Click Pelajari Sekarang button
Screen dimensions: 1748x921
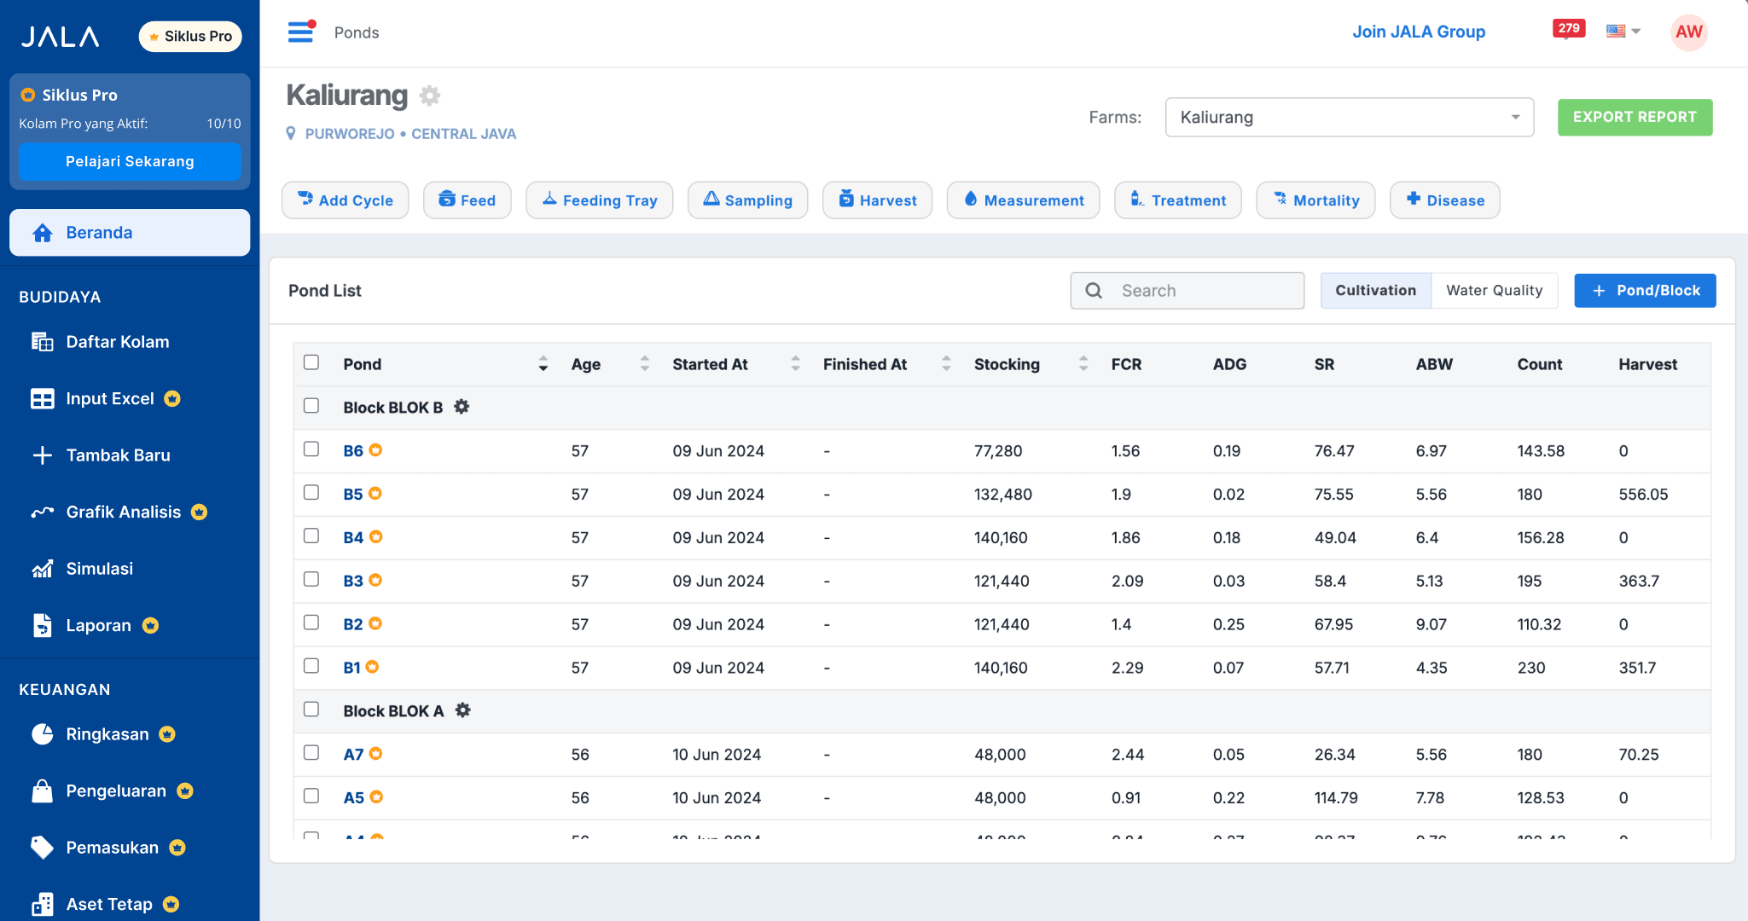click(130, 161)
